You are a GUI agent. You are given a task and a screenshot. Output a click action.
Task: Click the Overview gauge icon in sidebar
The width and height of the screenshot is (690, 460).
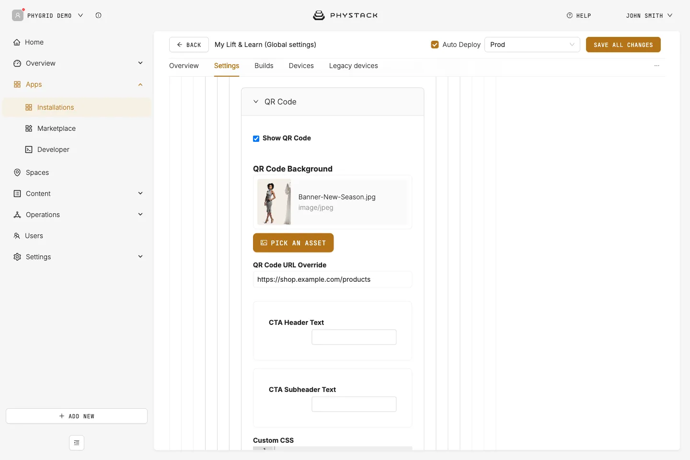pyautogui.click(x=17, y=63)
